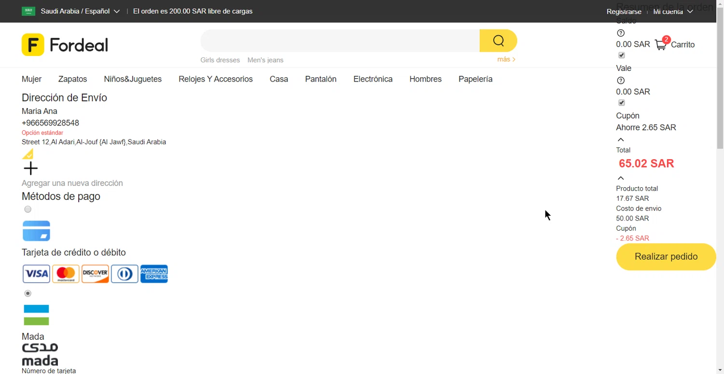The height and width of the screenshot is (374, 724).
Task: Toggle the Saldo balance checkbox
Action: pos(622,55)
